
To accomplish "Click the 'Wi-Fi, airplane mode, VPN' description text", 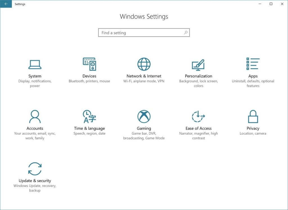I will (x=144, y=81).
